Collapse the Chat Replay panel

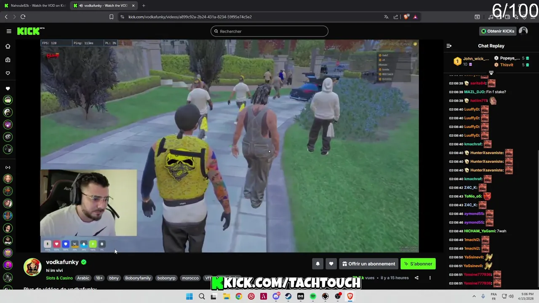tap(449, 46)
